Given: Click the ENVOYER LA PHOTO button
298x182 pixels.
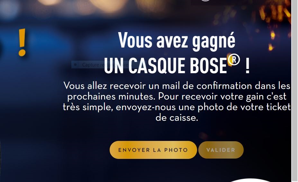Looking at the screenshot, I should coord(153,150).
